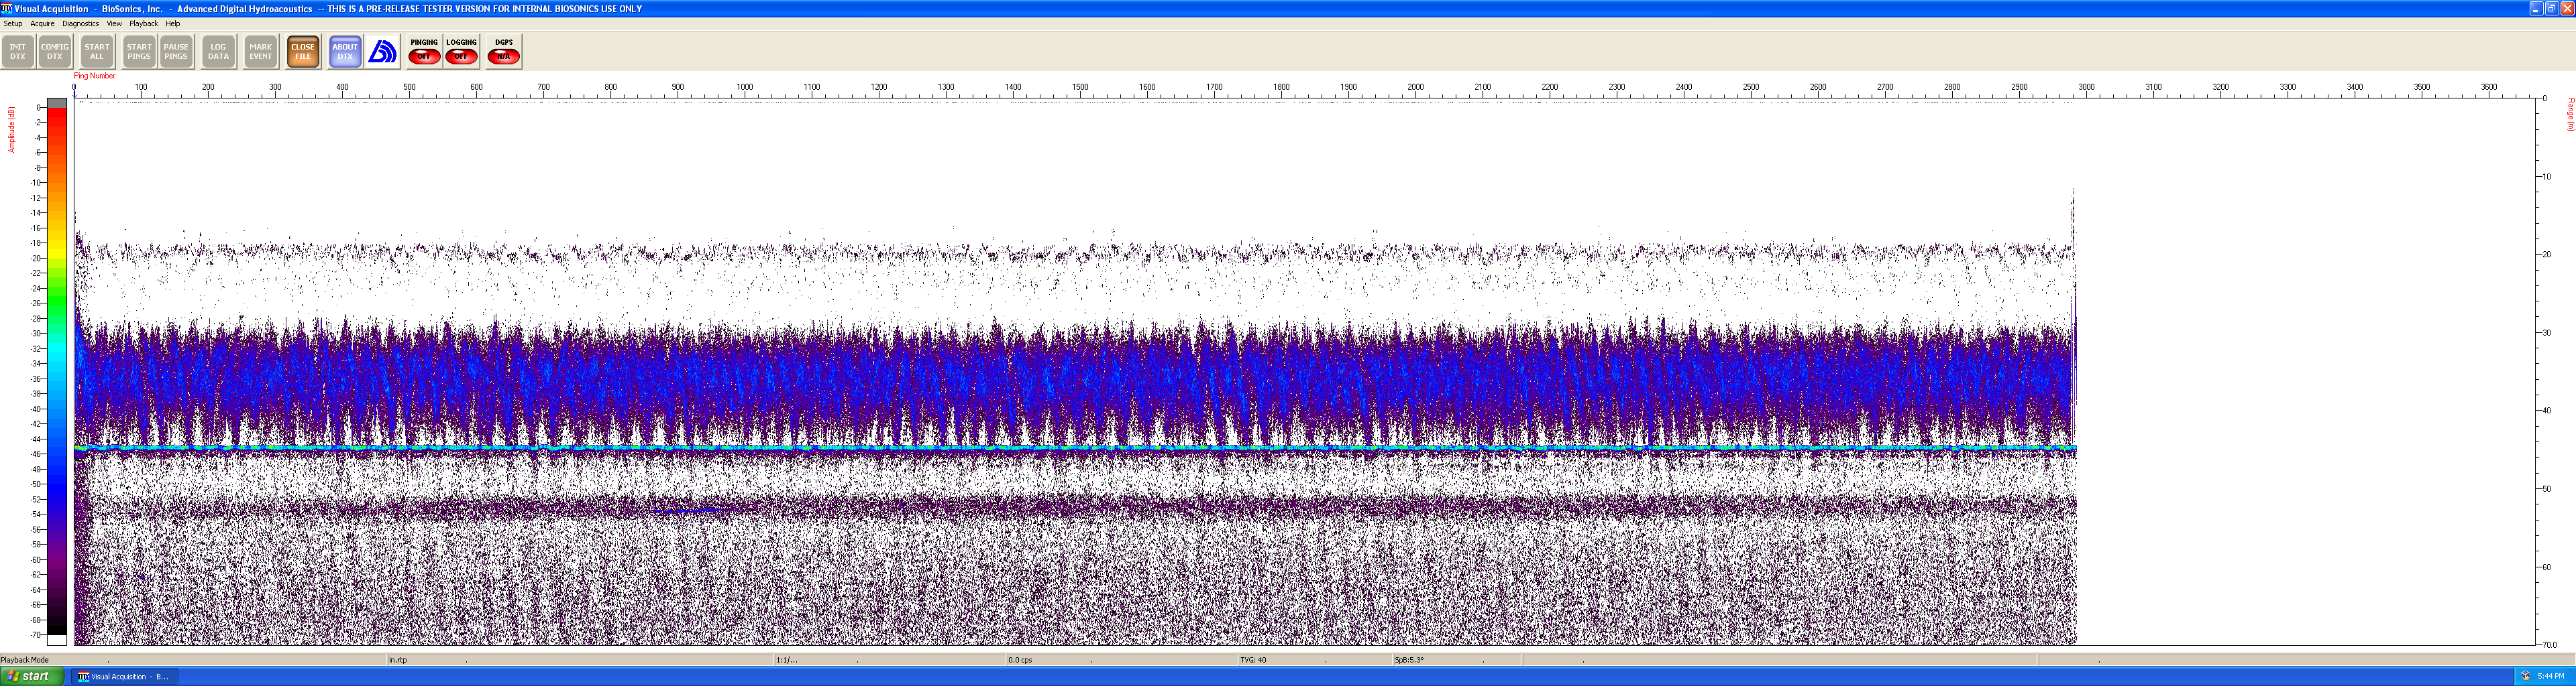Click the Playback Mode status text

click(25, 660)
